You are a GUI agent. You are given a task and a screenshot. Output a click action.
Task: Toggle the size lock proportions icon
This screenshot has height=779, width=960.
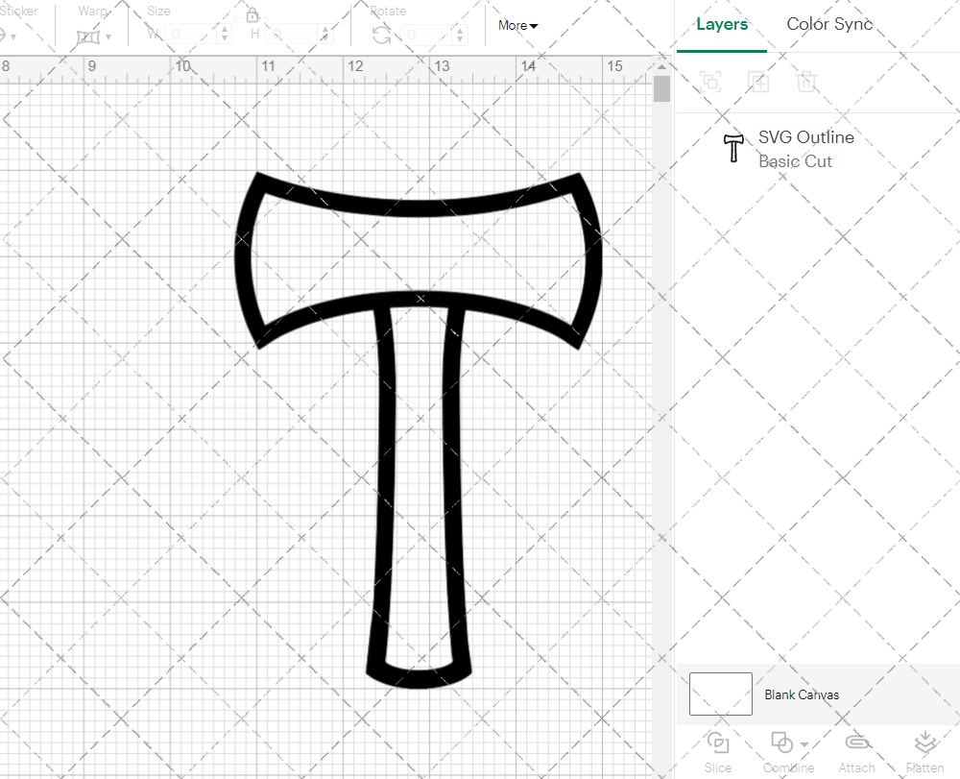252,15
